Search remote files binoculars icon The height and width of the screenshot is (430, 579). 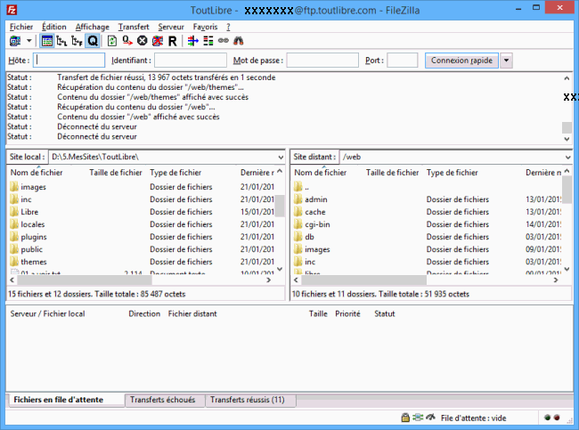[239, 41]
